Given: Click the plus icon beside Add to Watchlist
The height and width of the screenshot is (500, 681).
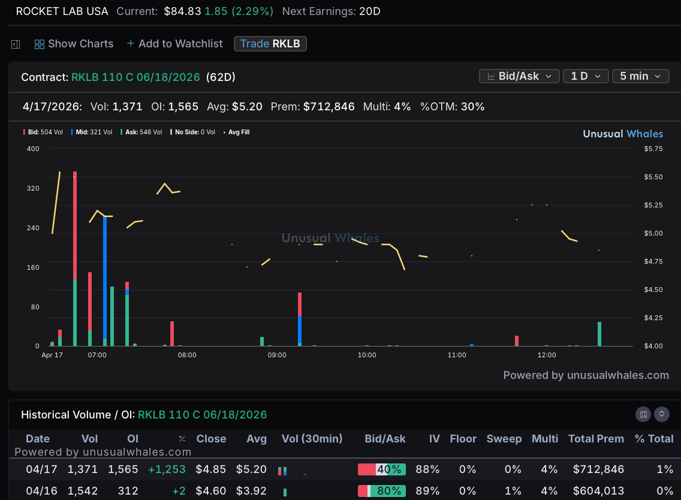Looking at the screenshot, I should click(130, 43).
